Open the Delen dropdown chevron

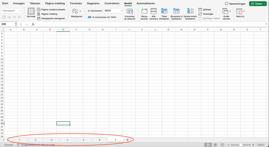tap(265, 4)
